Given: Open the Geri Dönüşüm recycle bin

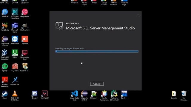Looking at the screenshot, I should click(184, 94).
